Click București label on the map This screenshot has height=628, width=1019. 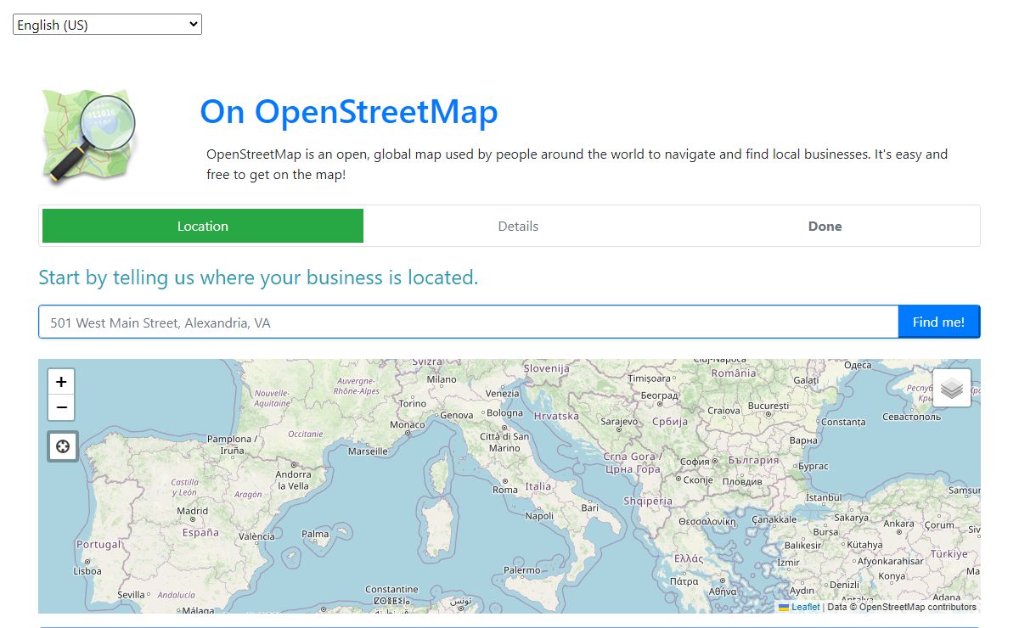pyautogui.click(x=769, y=406)
